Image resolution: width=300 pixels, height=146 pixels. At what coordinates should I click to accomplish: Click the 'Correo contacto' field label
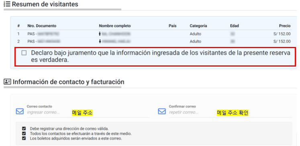(39, 106)
